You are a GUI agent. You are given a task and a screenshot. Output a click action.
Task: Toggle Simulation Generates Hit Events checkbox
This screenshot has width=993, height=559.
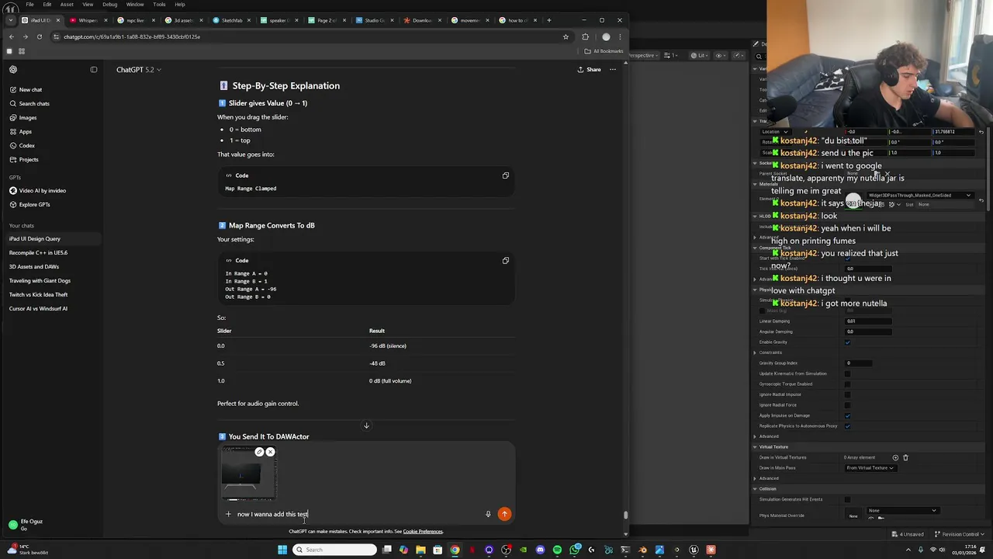(847, 499)
